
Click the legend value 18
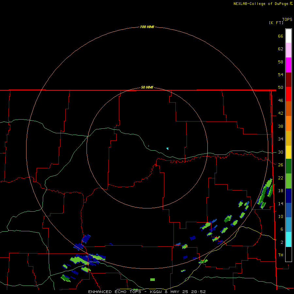281,191
